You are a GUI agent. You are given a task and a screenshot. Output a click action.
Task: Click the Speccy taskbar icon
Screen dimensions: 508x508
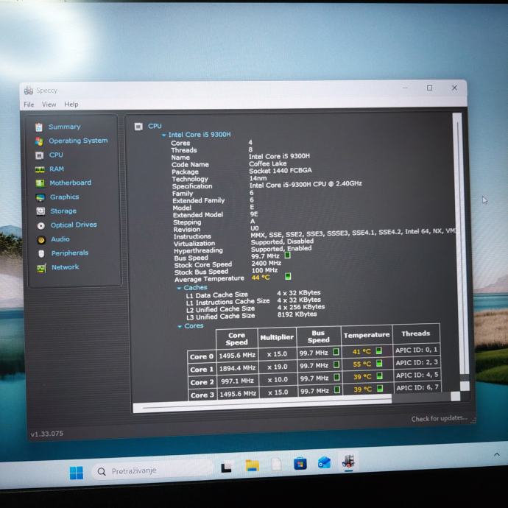pos(348,462)
